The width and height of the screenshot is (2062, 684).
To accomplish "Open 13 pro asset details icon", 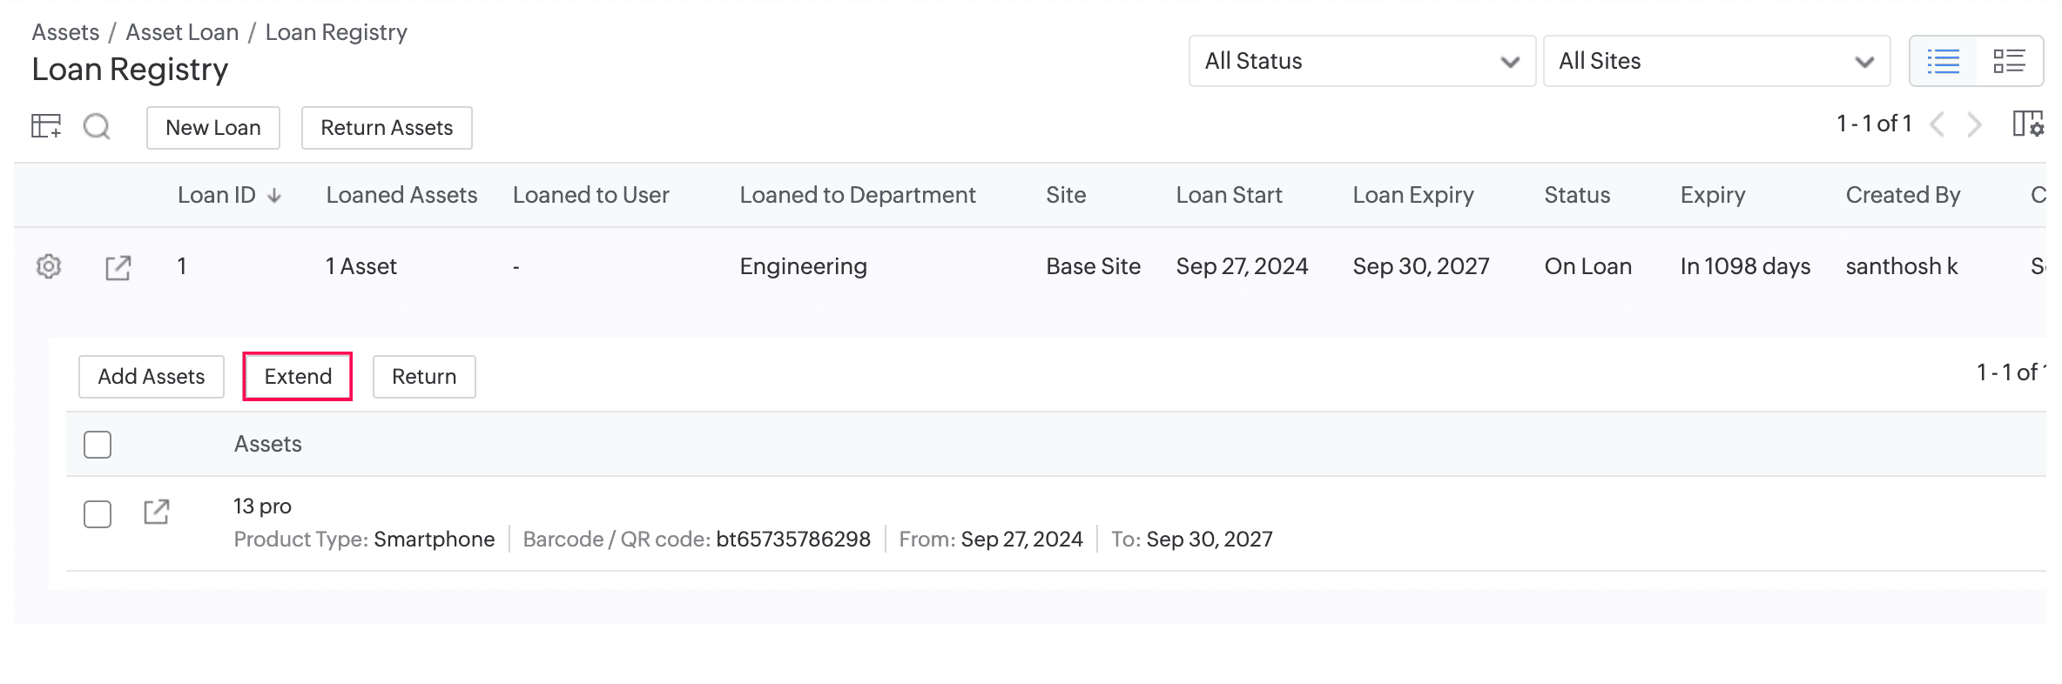I will coord(156,512).
